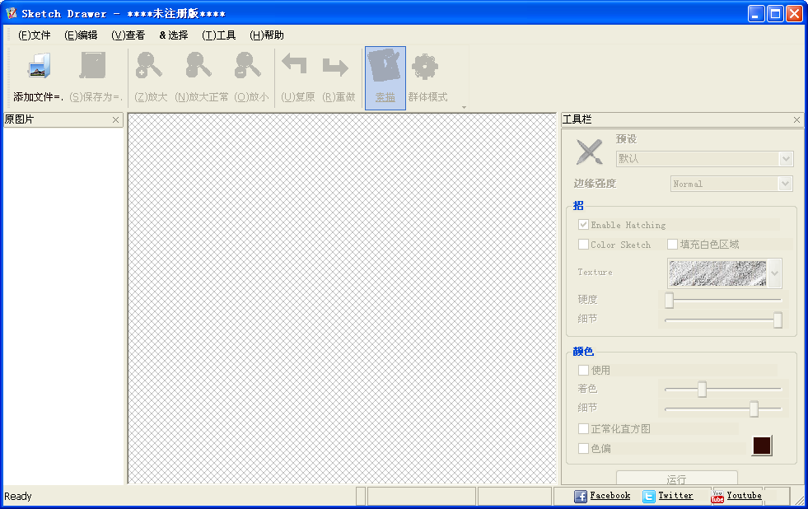The height and width of the screenshot is (509, 808).
Task: Open the 工具 Tools menu
Action: pyautogui.click(x=219, y=35)
